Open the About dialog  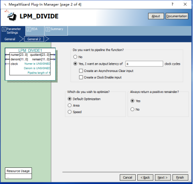[x=156, y=16]
